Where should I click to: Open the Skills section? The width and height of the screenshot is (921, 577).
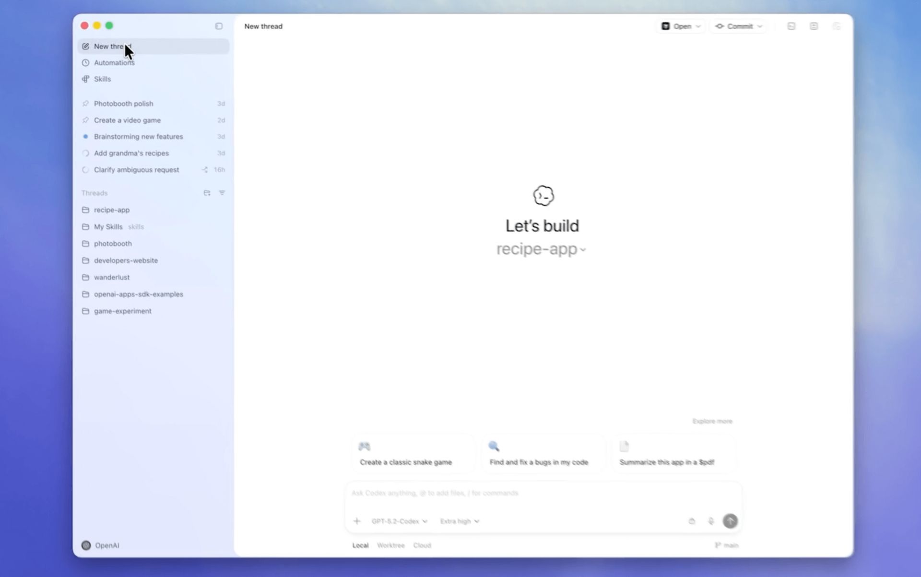pos(102,79)
